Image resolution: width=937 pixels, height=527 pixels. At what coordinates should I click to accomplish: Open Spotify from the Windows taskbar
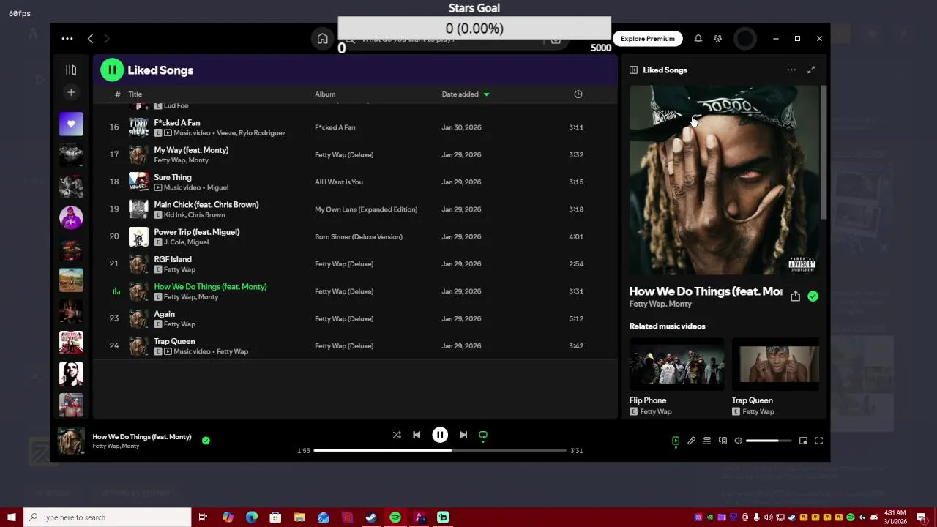click(395, 517)
